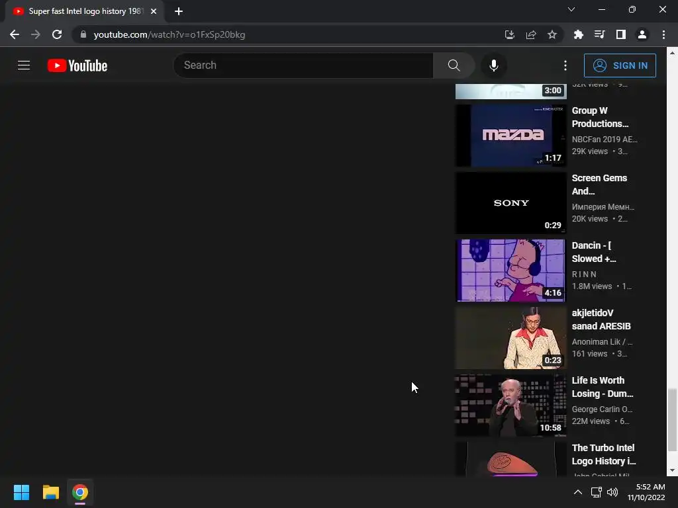Open Chrome extensions puzzle icon
The image size is (678, 508).
[x=579, y=34]
